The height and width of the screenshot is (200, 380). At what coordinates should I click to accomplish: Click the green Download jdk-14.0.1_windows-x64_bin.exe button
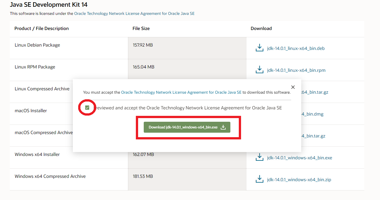coord(187,127)
